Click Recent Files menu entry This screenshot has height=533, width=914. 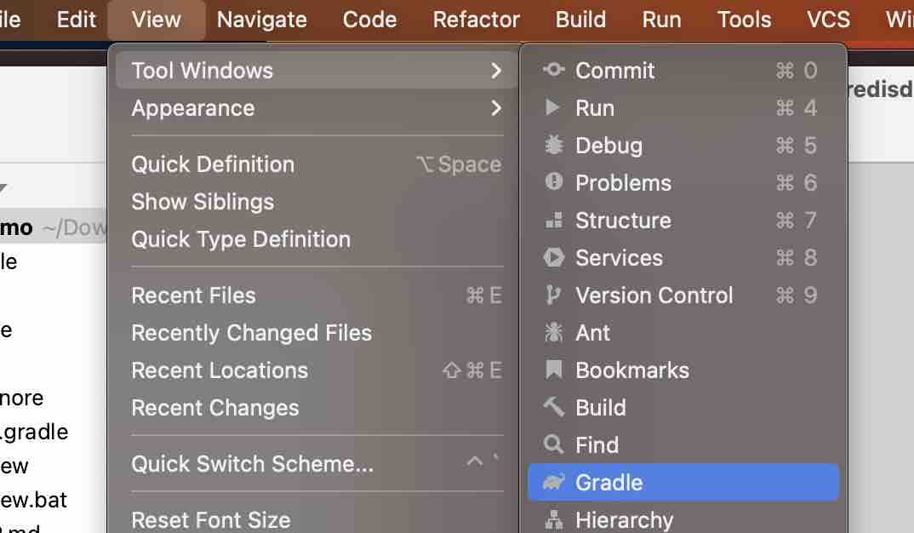point(193,295)
